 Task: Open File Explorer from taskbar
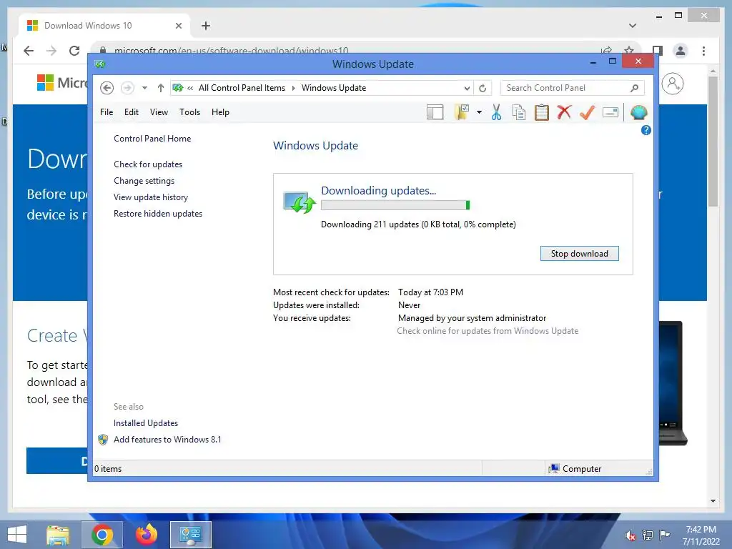58,535
